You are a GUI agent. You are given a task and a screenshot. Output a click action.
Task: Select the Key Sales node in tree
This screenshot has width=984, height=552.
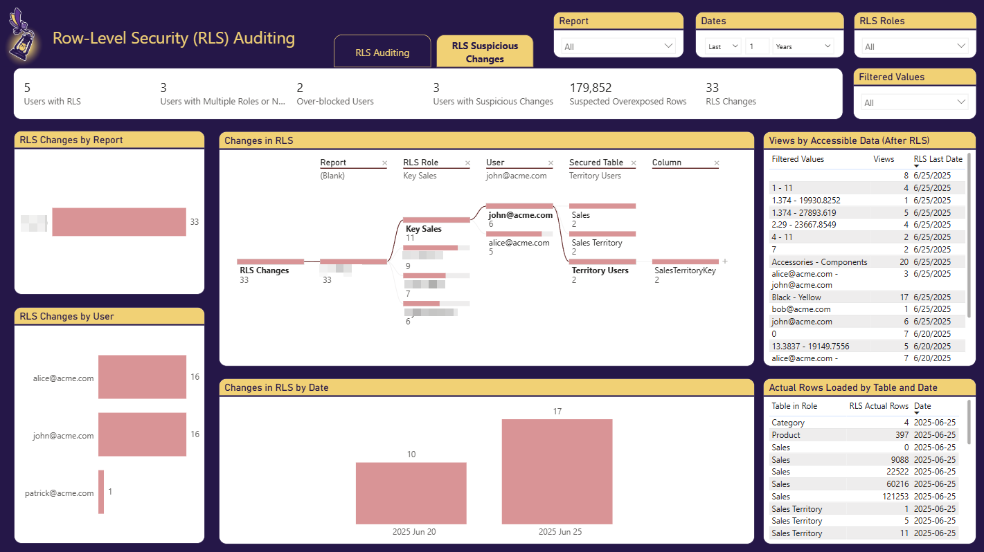[424, 229]
